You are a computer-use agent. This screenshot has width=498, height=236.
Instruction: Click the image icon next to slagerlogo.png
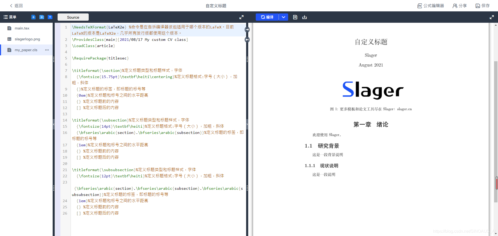pos(9,39)
